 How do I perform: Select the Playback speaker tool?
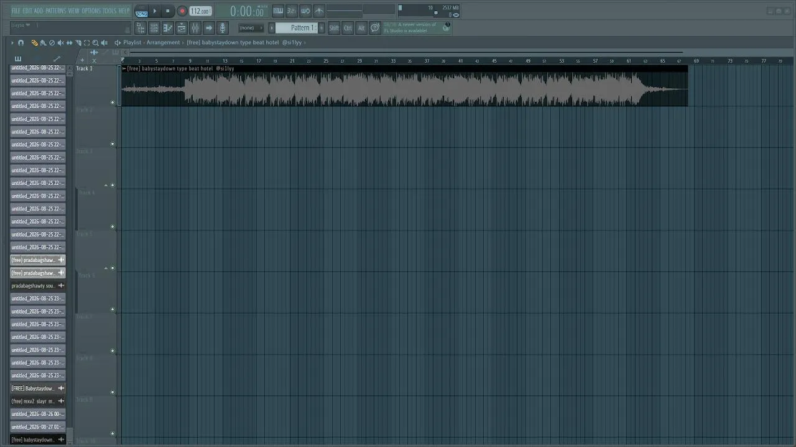click(104, 43)
